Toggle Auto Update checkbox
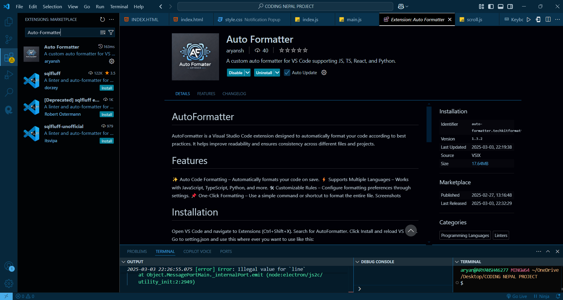Viewport: 563px width, 300px height. (287, 72)
